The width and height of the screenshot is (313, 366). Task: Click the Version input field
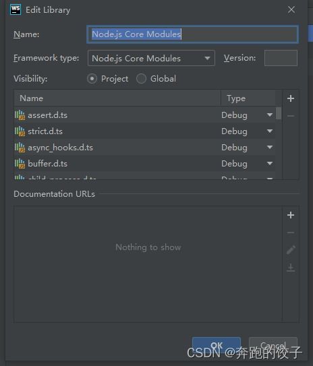281,58
